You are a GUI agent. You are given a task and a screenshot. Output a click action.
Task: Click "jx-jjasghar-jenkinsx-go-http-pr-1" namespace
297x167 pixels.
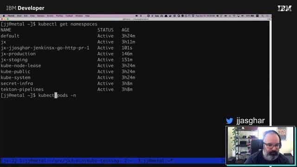(45, 48)
